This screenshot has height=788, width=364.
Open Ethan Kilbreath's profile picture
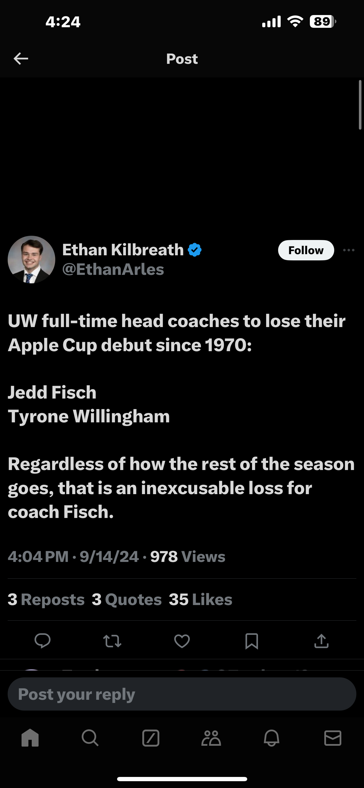[x=31, y=259]
